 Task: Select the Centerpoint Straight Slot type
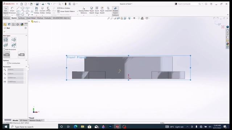point(14,40)
